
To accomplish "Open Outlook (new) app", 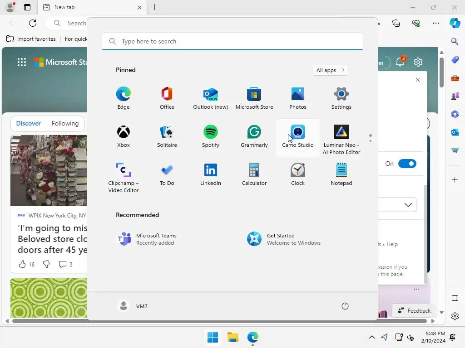I will (211, 98).
